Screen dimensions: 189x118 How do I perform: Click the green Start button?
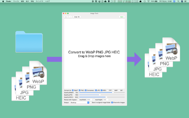[122, 17]
